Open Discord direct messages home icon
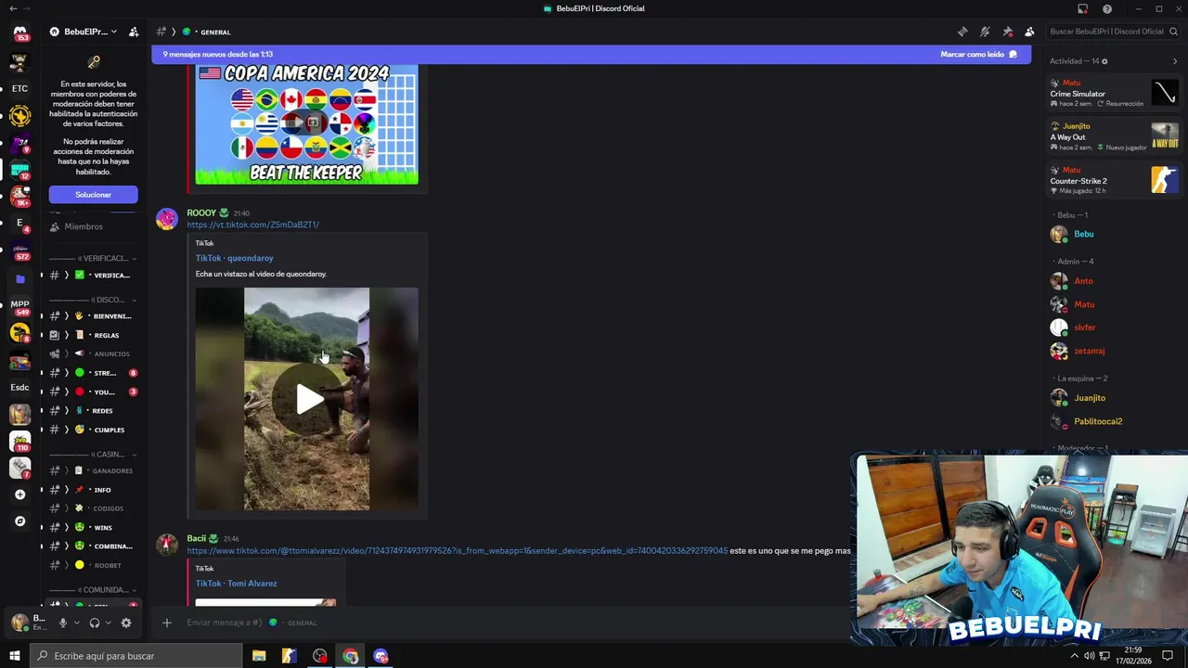Image resolution: width=1188 pixels, height=668 pixels. [x=19, y=32]
